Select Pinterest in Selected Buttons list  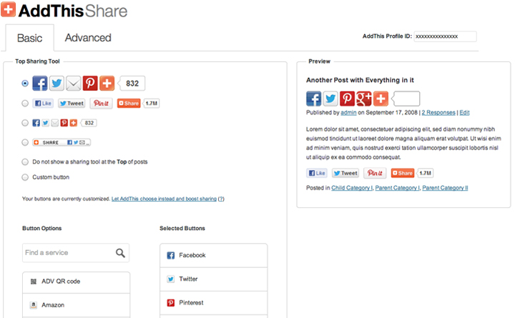213,303
